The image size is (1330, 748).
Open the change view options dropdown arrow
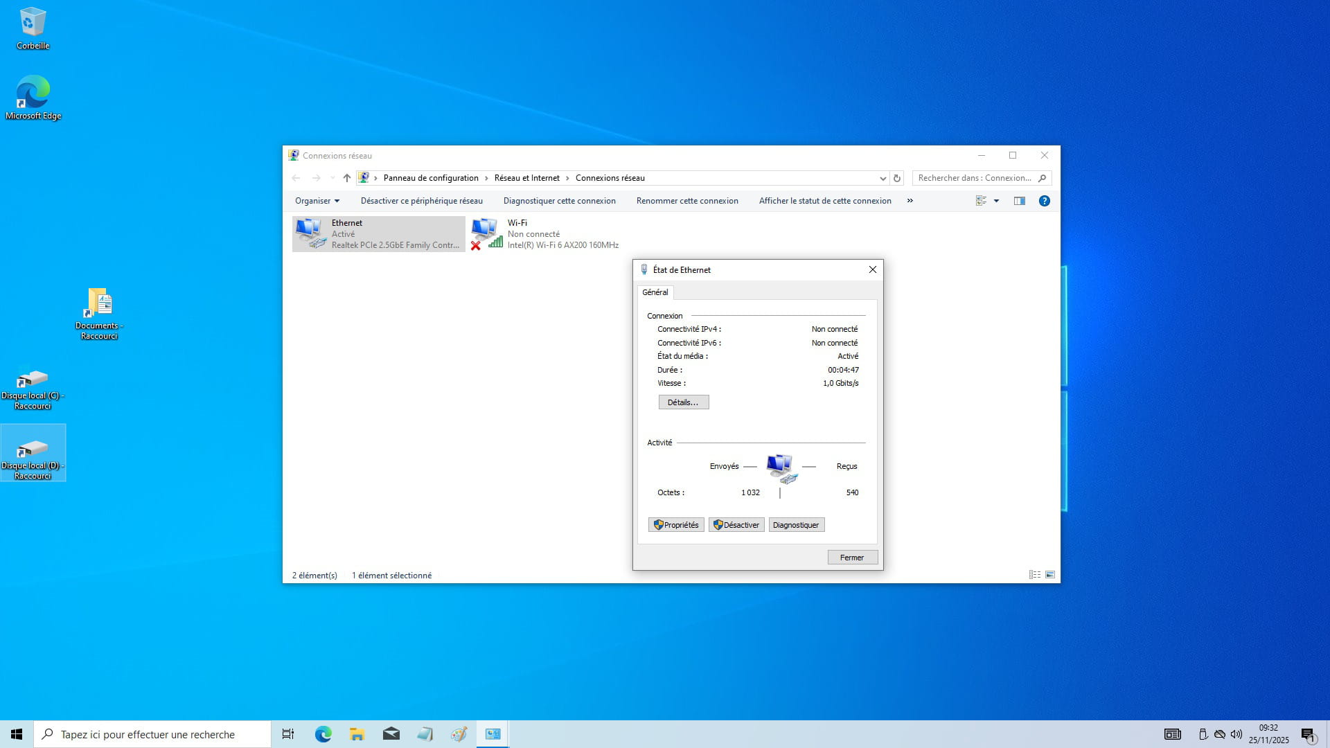tap(996, 201)
